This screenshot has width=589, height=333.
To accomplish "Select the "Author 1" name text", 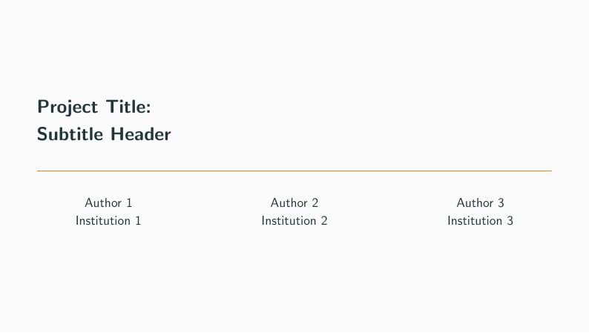I will point(108,202).
